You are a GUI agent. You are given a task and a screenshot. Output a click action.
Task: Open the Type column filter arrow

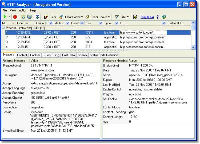[x=116, y=23]
